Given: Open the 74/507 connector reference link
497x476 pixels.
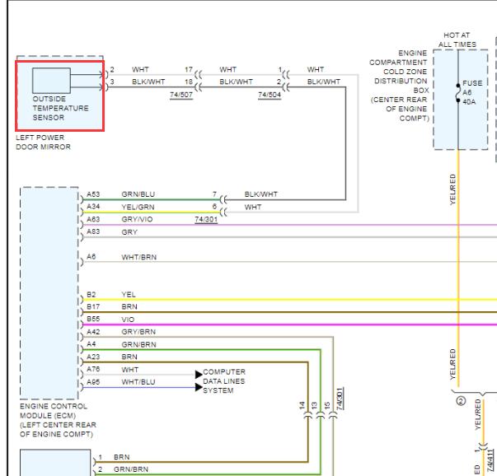Looking at the screenshot, I should tap(181, 95).
